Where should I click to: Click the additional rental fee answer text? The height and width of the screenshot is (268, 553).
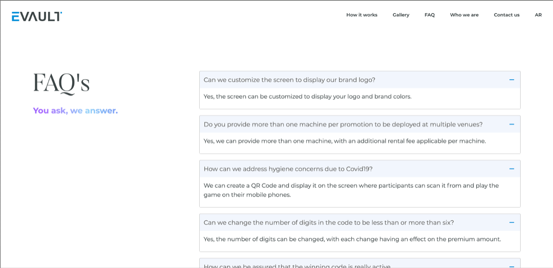pos(344,141)
